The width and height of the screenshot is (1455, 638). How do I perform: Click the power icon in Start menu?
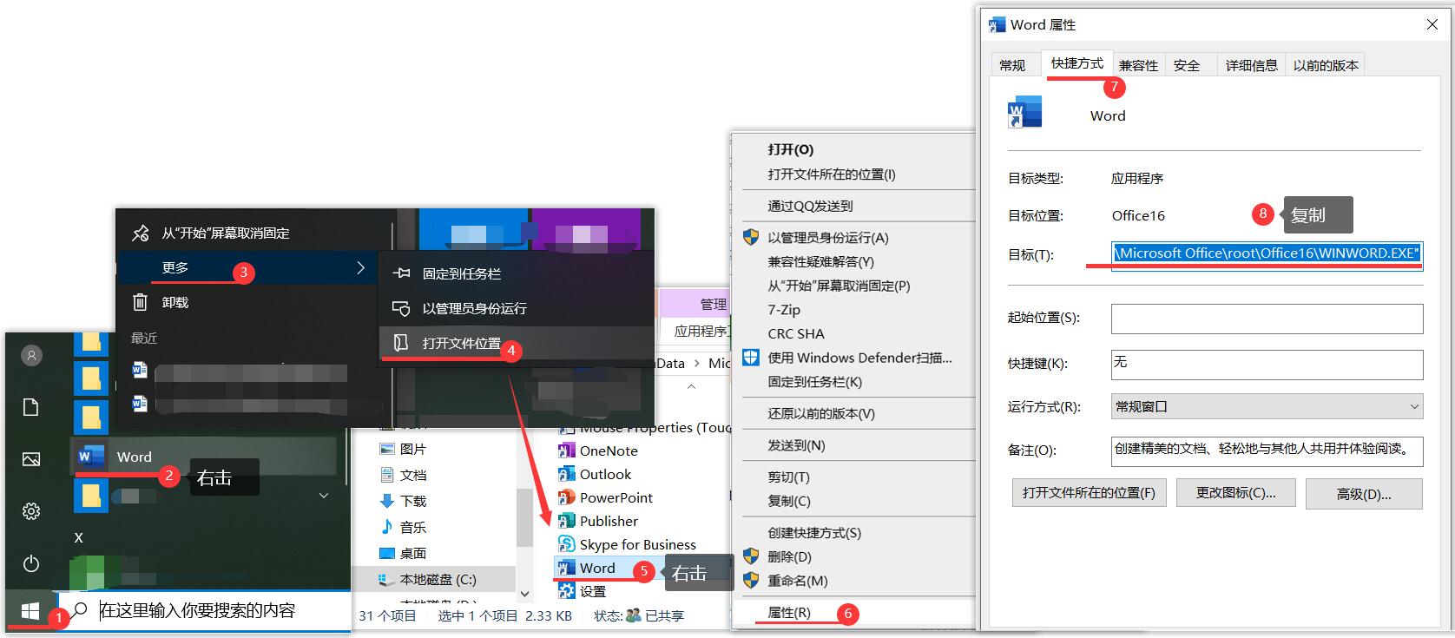pyautogui.click(x=31, y=563)
